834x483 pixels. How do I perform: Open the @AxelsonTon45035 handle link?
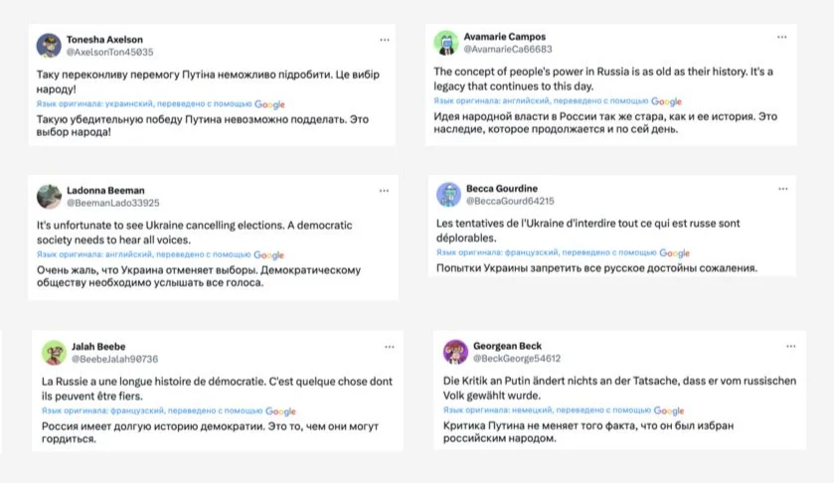pyautogui.click(x=109, y=52)
